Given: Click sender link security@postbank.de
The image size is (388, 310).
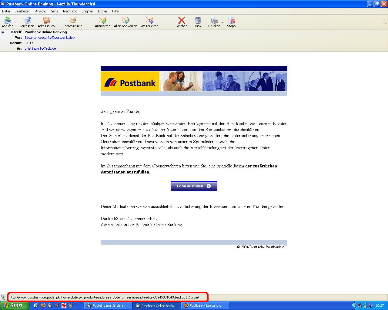Looking at the screenshot, I should click(x=50, y=38).
